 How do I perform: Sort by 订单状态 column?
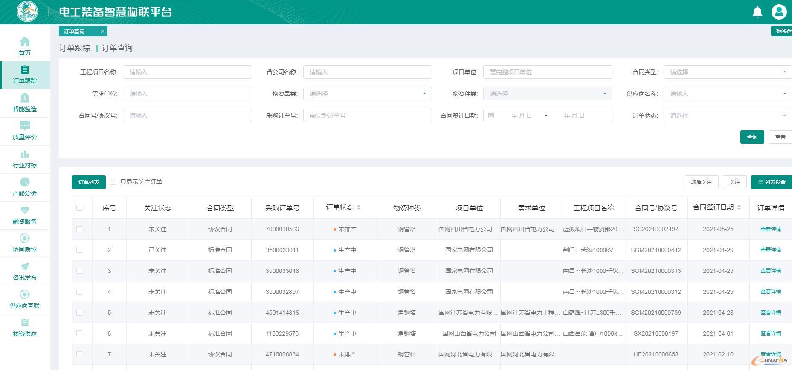click(359, 207)
